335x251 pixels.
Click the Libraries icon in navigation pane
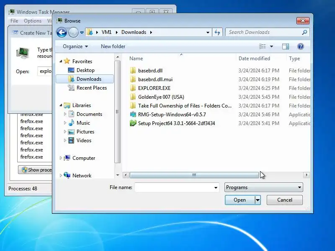coord(67,105)
